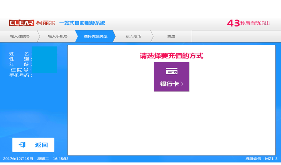
Task: Open the 完成 step tab
Action: pos(171,36)
